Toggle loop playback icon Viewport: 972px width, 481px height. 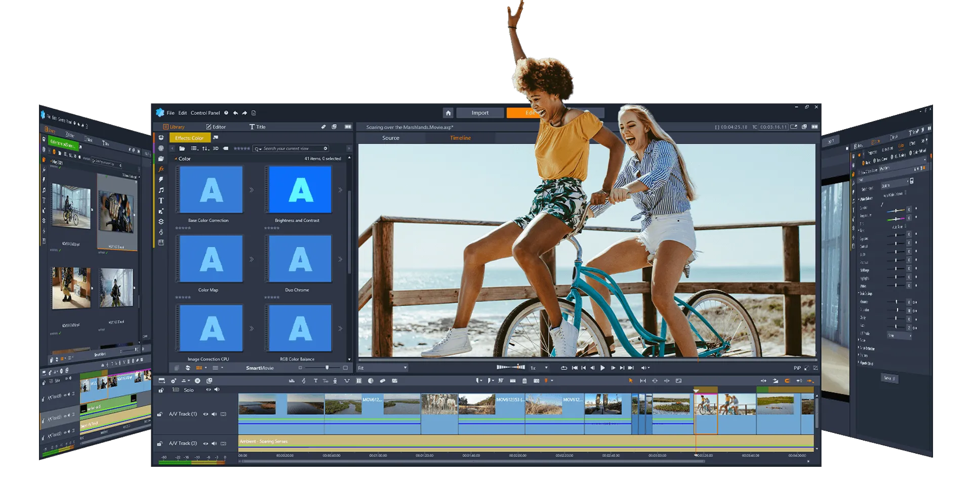point(563,368)
